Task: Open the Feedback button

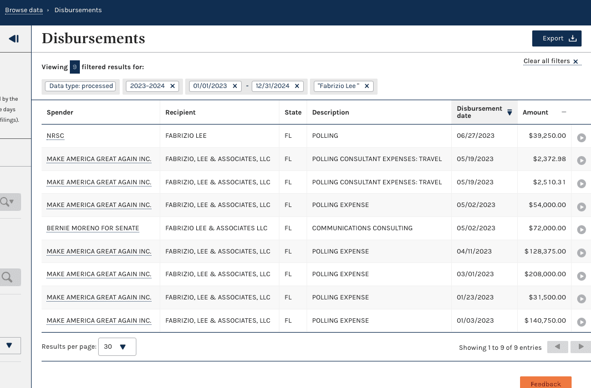Action: (546, 383)
